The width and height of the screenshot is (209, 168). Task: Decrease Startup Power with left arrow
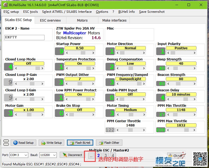click(x=67, y=53)
